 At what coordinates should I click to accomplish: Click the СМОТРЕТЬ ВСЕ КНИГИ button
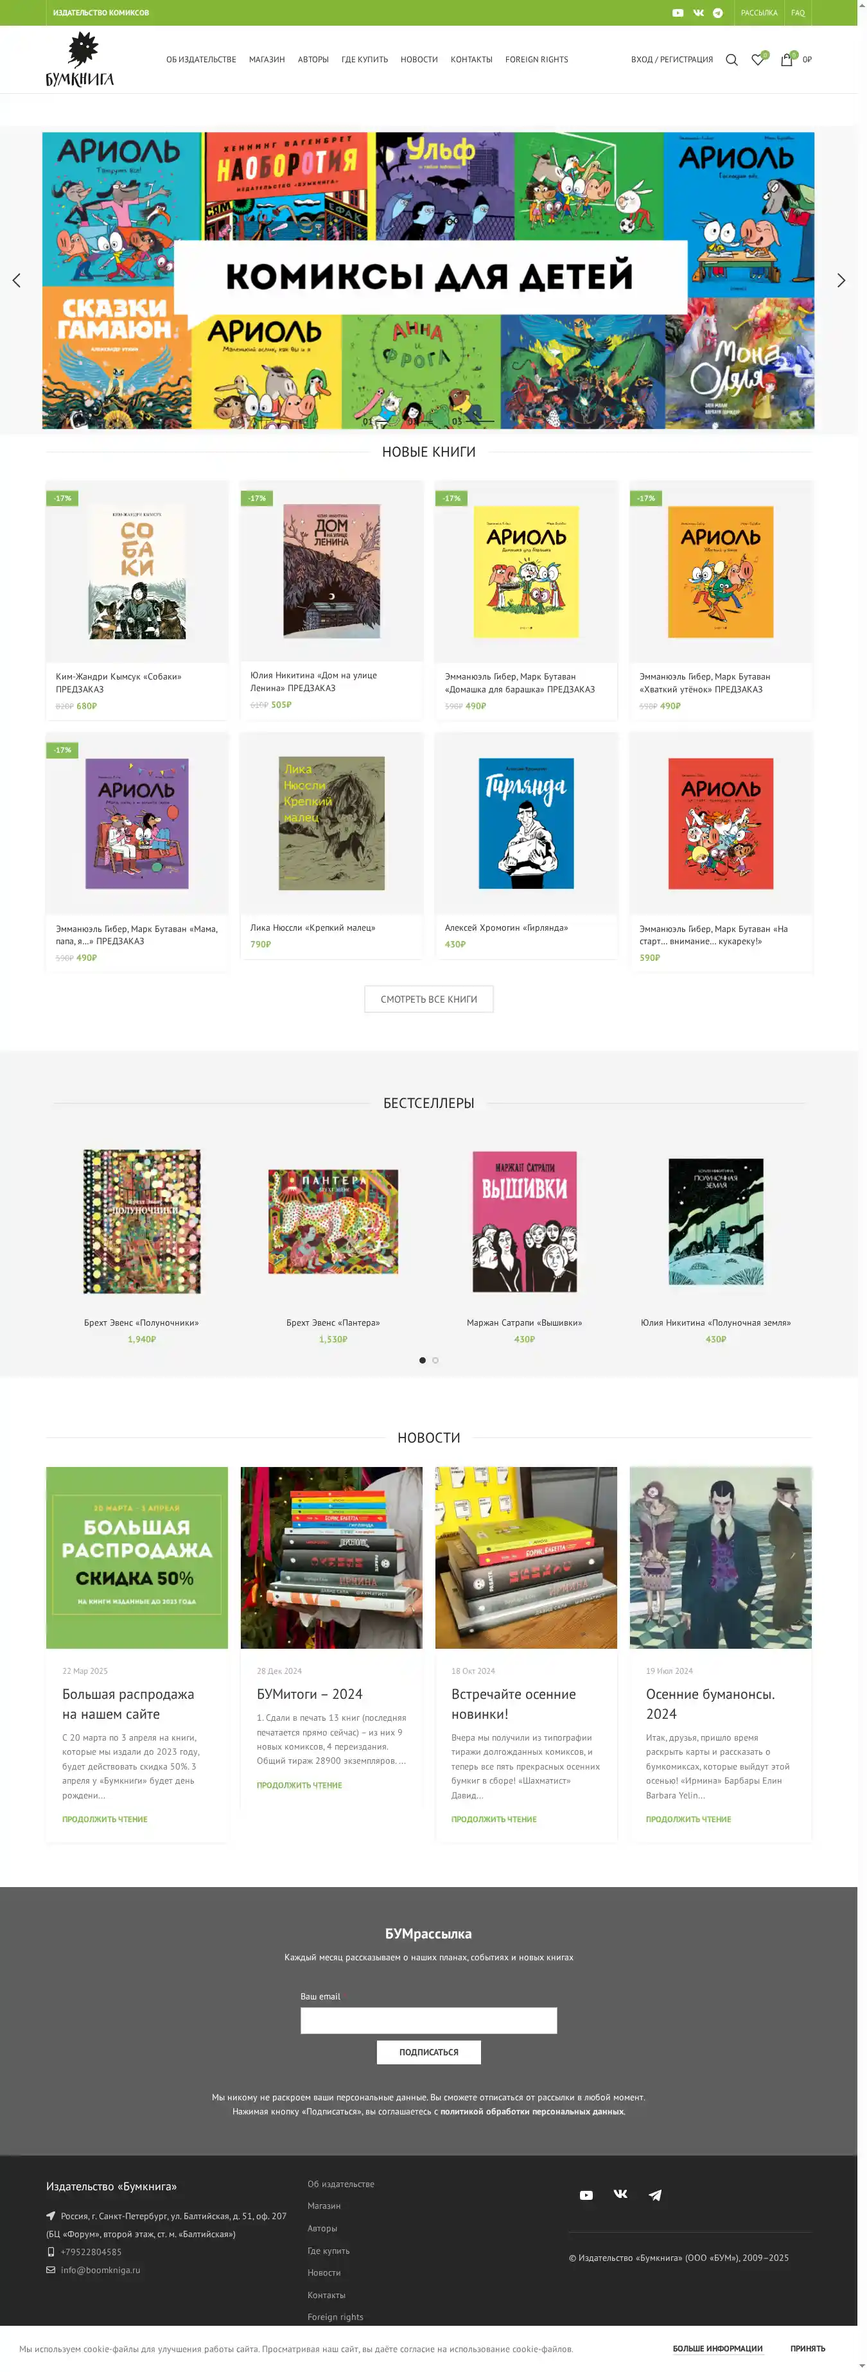tap(429, 999)
